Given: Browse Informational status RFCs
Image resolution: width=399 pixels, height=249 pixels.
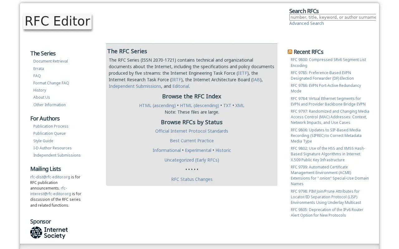Looking at the screenshot, I should click(x=167, y=150).
